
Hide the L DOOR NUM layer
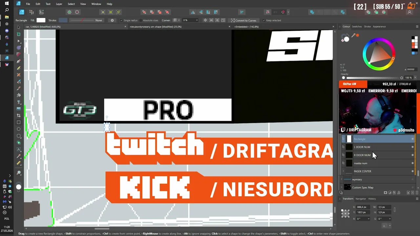click(x=412, y=147)
